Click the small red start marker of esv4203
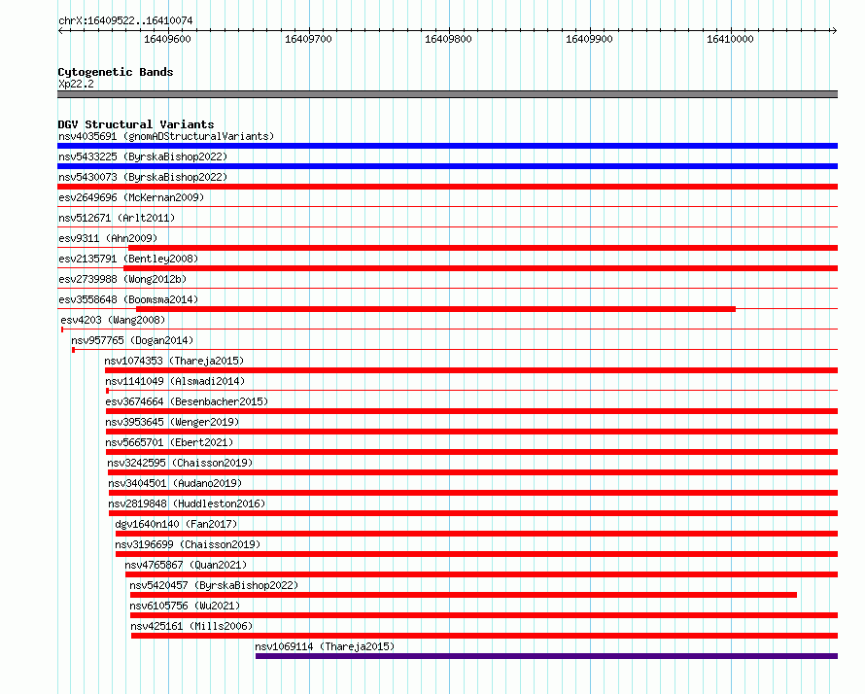This screenshot has width=865, height=694. (62, 330)
